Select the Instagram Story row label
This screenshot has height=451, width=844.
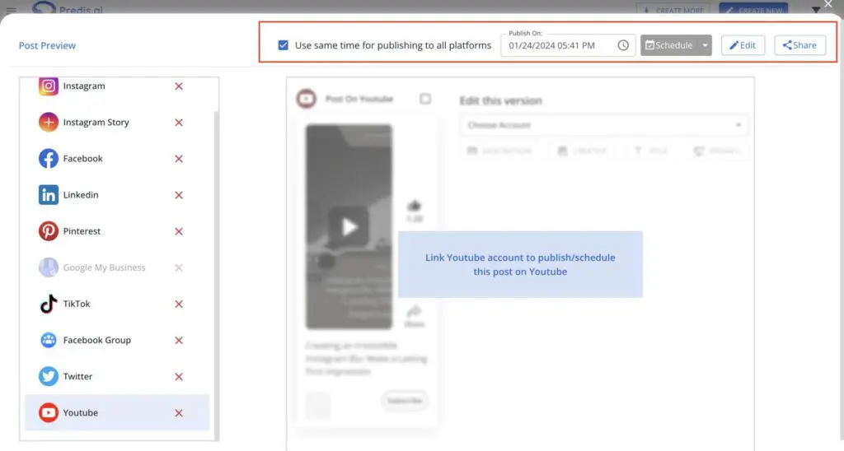96,123
